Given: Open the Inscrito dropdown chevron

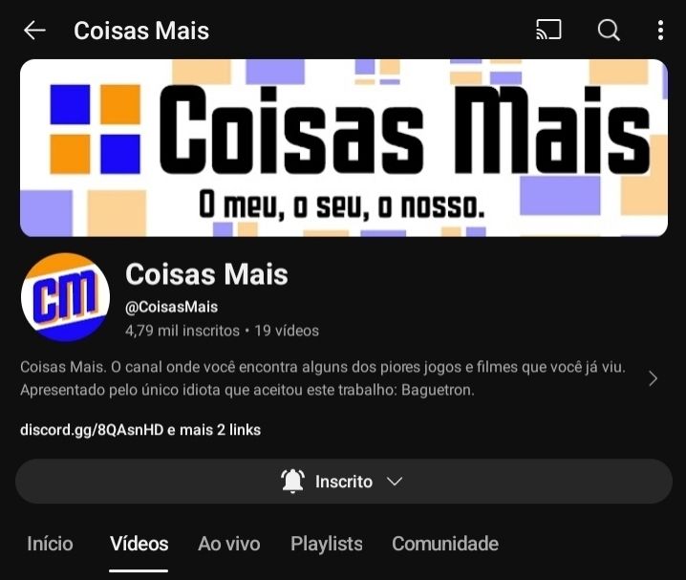Looking at the screenshot, I should point(395,482).
